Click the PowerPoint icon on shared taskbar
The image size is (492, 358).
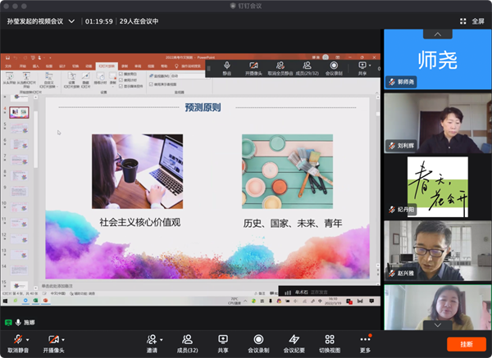click(46, 301)
